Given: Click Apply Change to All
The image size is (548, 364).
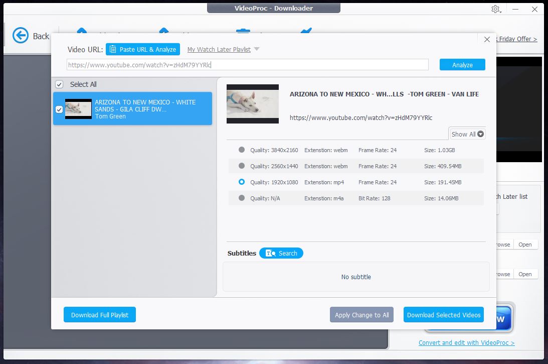Looking at the screenshot, I should tap(361, 315).
